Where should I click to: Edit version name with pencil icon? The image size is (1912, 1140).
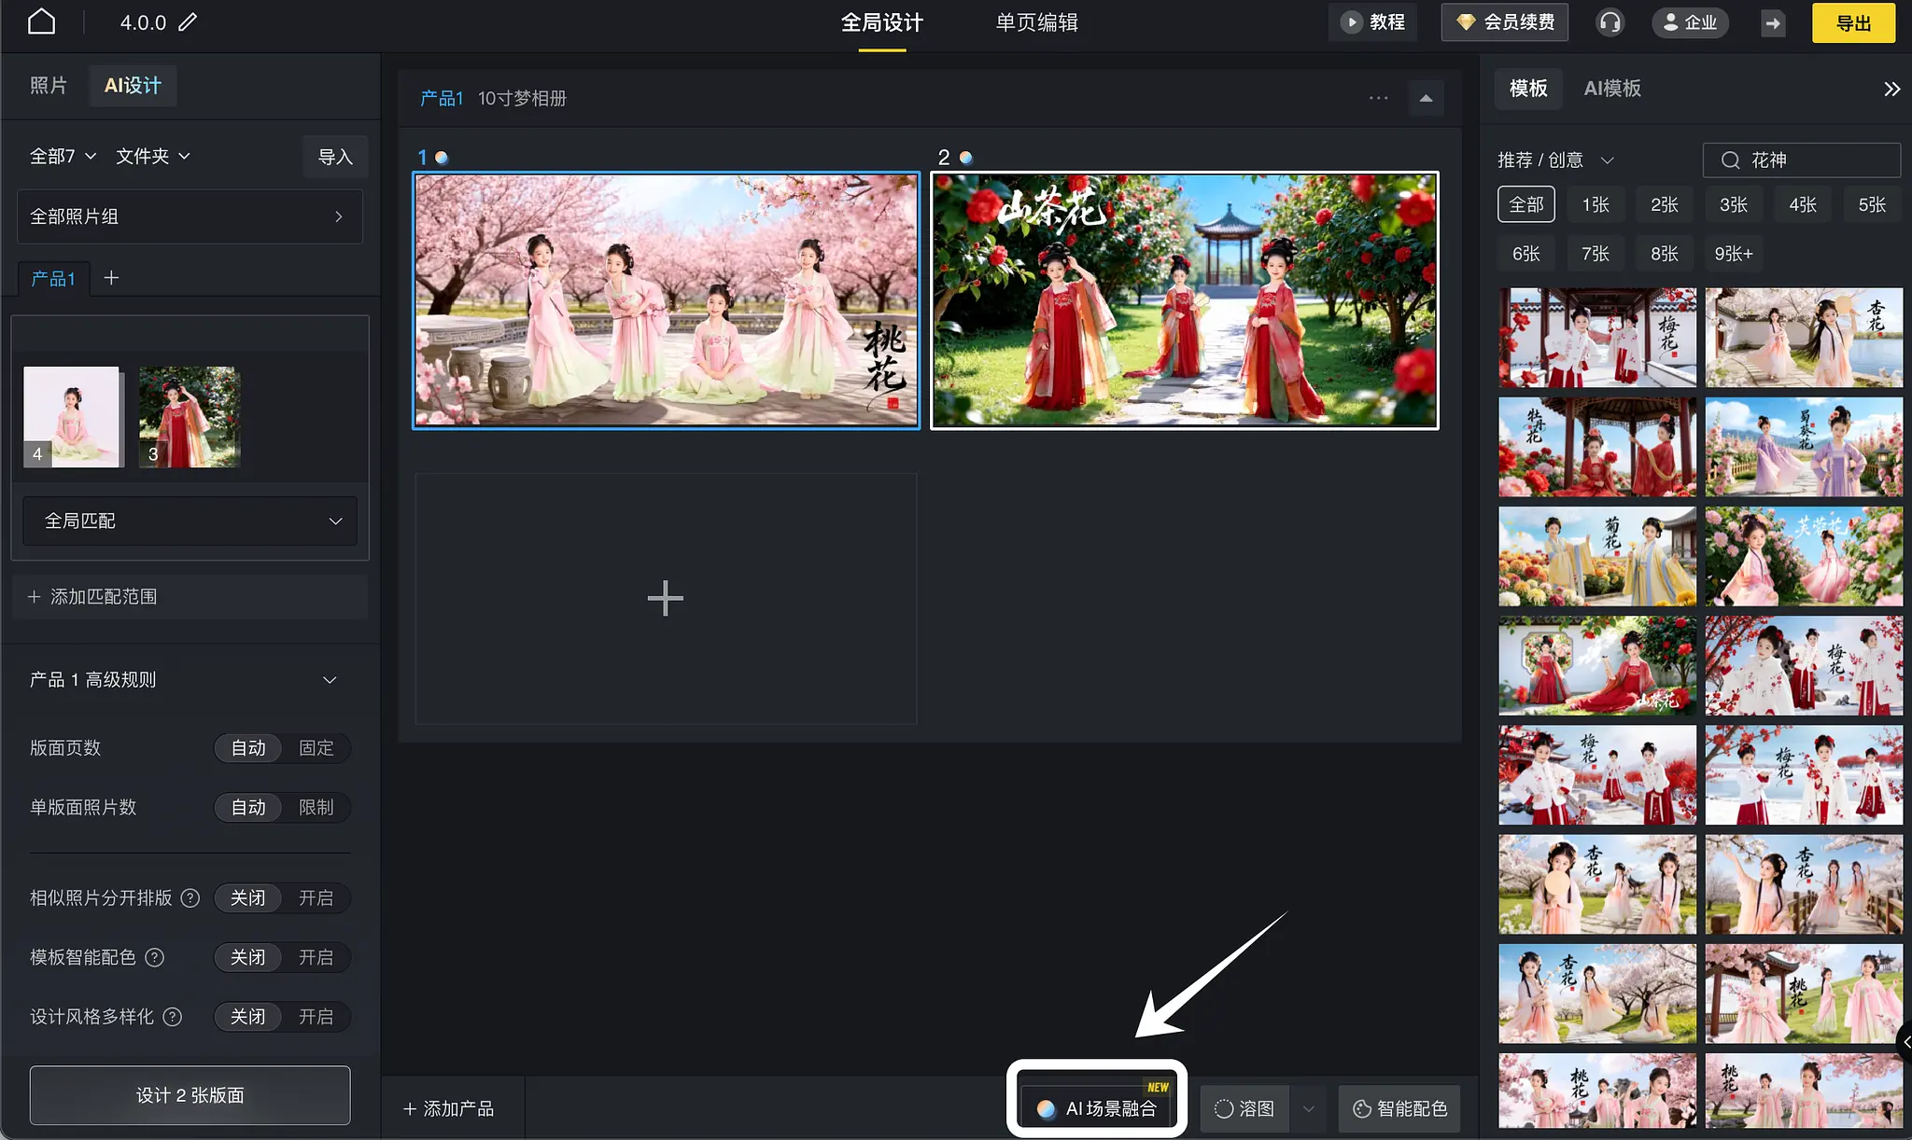point(188,22)
